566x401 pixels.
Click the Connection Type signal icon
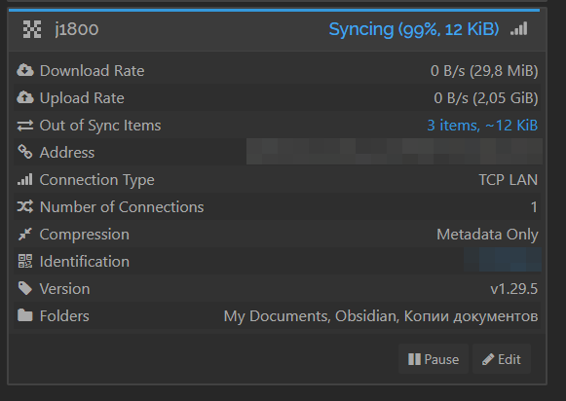tap(25, 180)
